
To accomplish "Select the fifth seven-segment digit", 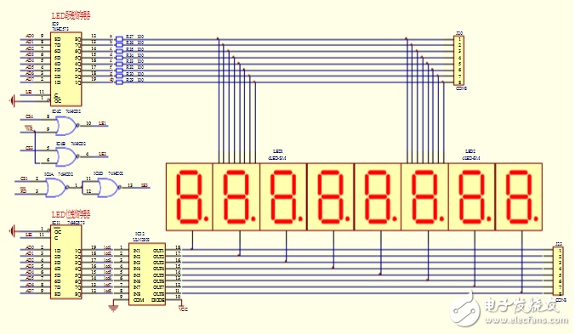I will [x=378, y=197].
